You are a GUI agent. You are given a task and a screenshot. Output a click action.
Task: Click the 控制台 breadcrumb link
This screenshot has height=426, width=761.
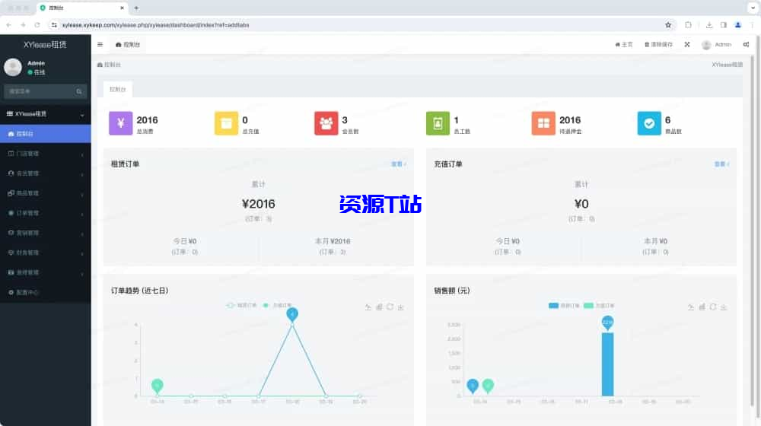click(109, 65)
